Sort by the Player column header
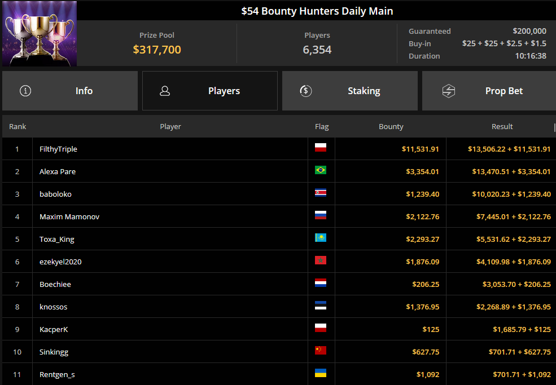The image size is (556, 385). point(170,126)
